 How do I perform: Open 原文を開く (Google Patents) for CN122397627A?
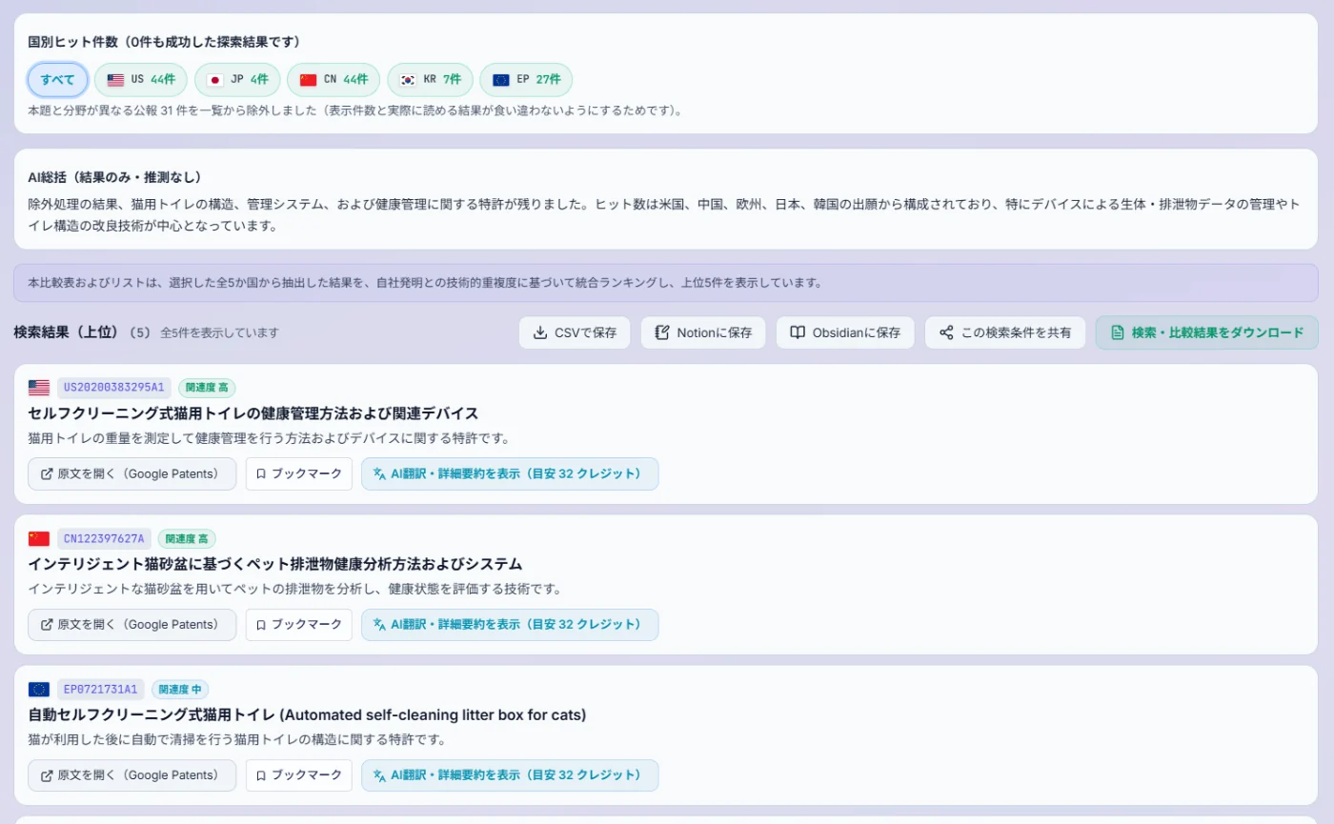pyautogui.click(x=132, y=624)
